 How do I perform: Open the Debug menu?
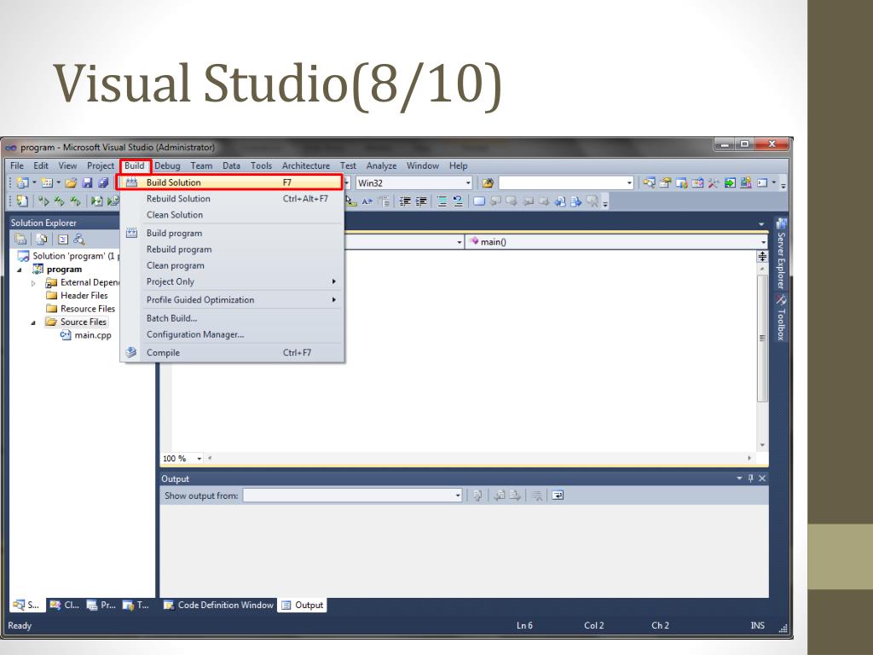167,165
